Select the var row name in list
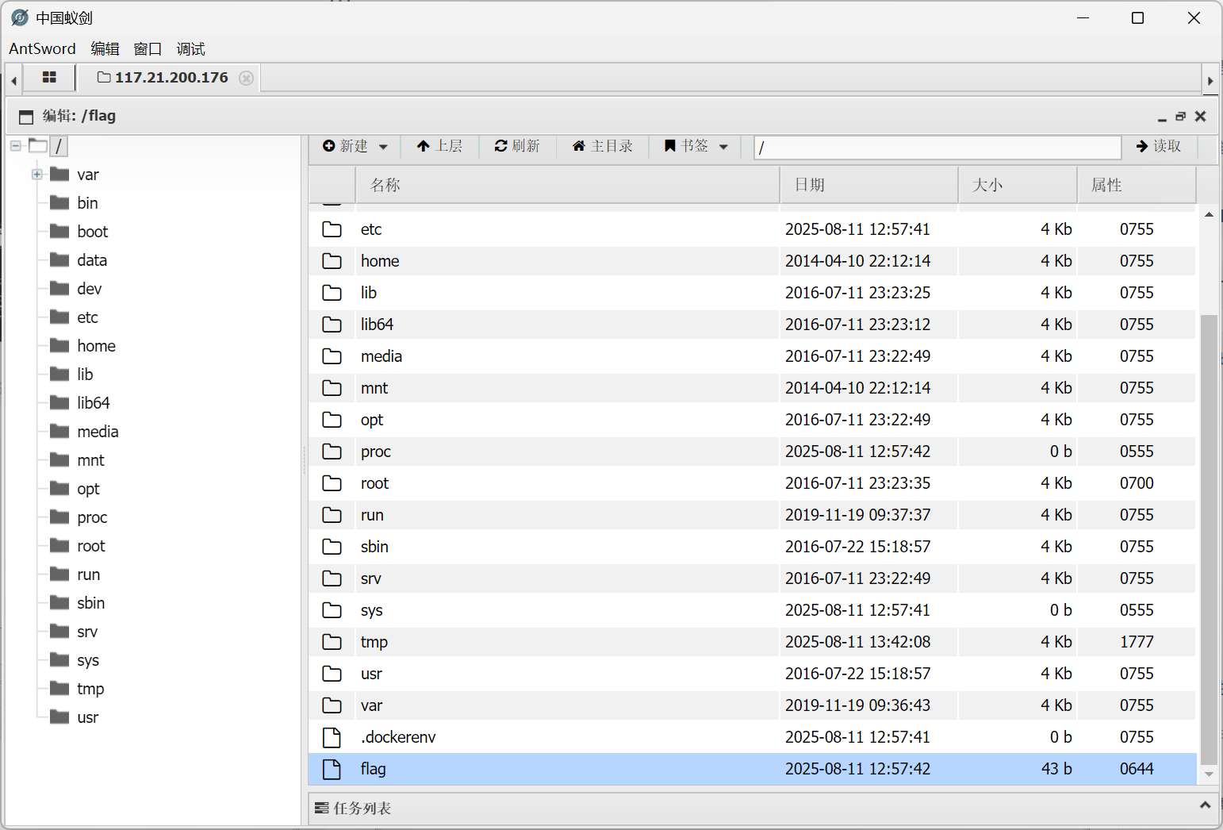The height and width of the screenshot is (830, 1223). point(371,705)
